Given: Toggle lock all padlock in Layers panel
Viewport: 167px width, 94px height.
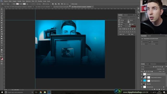Looking at the screenshot, I should (x=152, y=72).
